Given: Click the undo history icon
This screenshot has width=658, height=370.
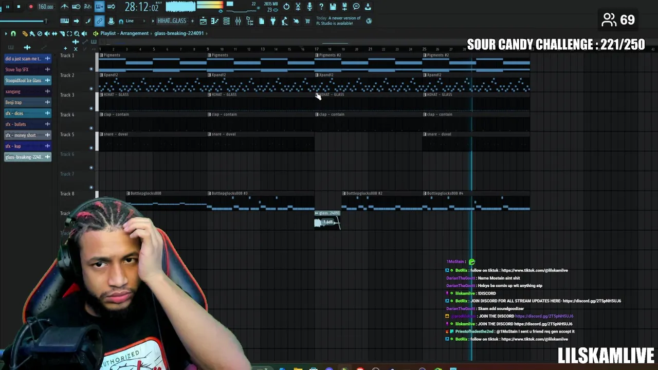Looking at the screenshot, I should pos(286,7).
